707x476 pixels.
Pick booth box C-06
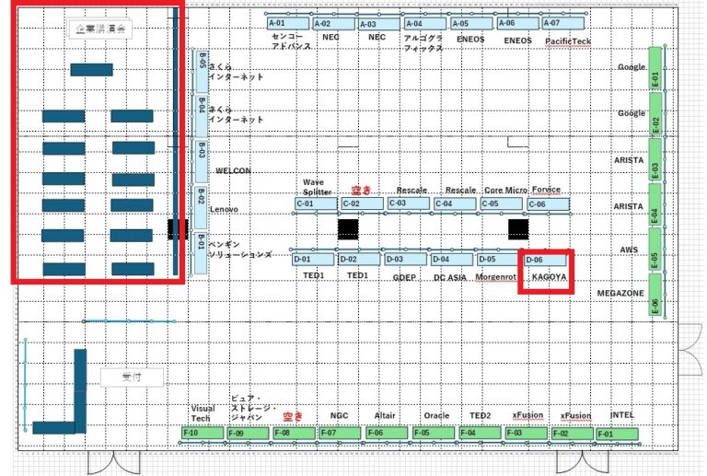click(549, 204)
